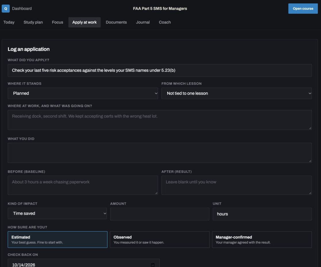The width and height of the screenshot is (321, 267).
Task: Open the Where it stands dropdown
Action: pos(83,93)
